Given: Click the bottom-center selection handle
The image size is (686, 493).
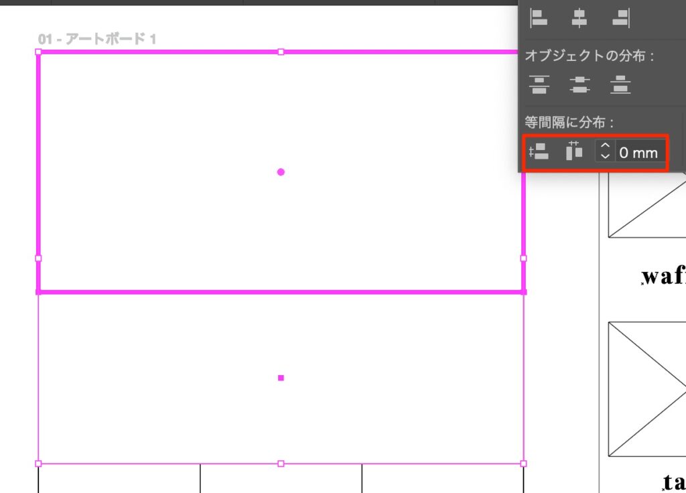Looking at the screenshot, I should tap(281, 464).
